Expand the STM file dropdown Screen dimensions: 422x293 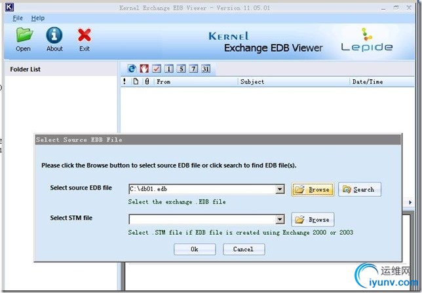coord(280,219)
